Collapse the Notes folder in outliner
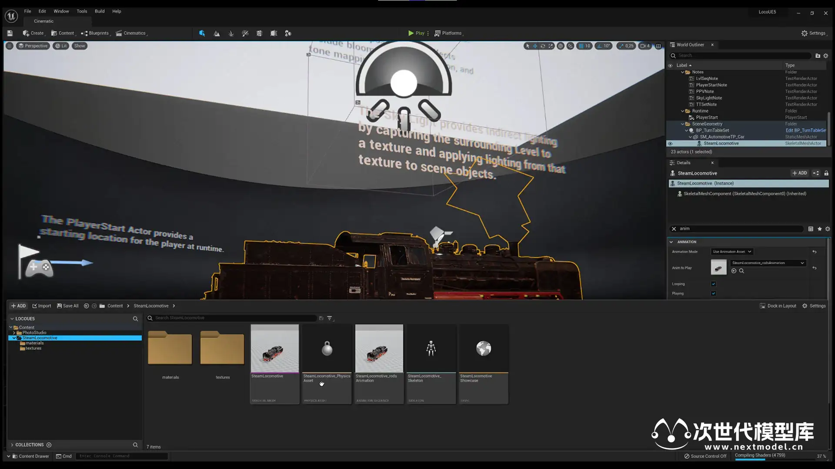The height and width of the screenshot is (469, 835). 682,72
